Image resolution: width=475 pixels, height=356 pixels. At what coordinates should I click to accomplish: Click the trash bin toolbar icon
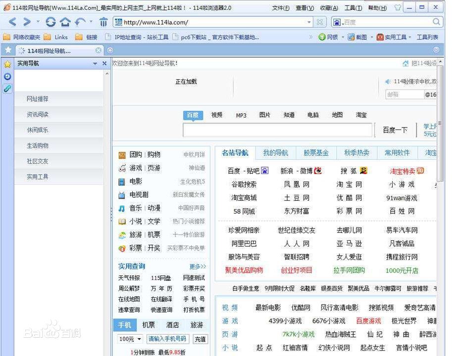click(104, 22)
